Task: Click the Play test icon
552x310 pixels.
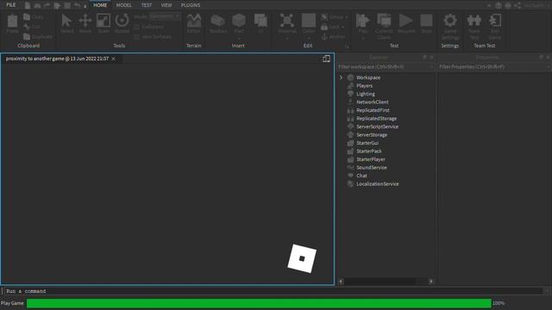Action: click(x=362, y=21)
